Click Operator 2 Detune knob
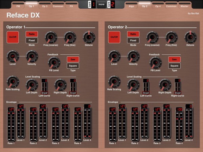This screenshot has width=203, height=152. [190, 37]
